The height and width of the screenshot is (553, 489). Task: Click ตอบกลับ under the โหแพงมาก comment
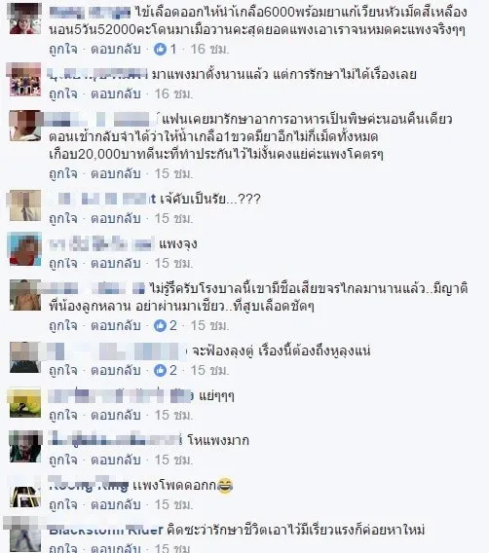[116, 460]
